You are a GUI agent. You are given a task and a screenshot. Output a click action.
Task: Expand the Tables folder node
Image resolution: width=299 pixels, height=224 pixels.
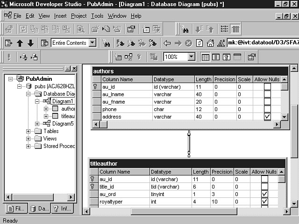coord(28,131)
